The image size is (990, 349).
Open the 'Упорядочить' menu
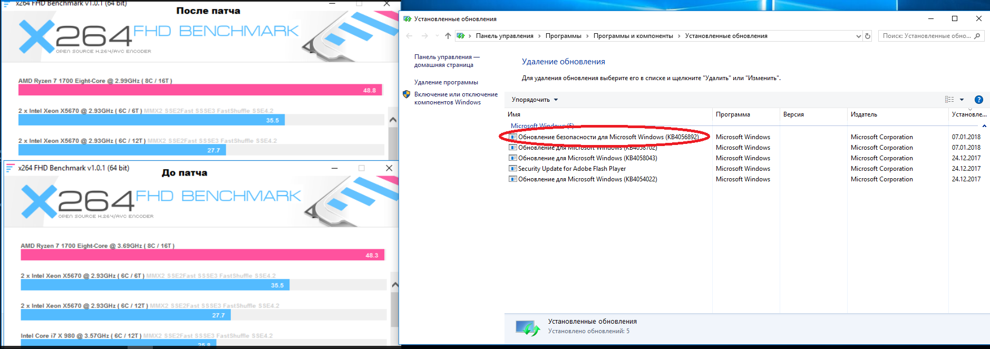535,100
